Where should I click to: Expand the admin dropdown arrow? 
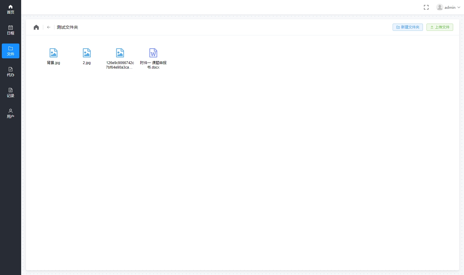[459, 7]
